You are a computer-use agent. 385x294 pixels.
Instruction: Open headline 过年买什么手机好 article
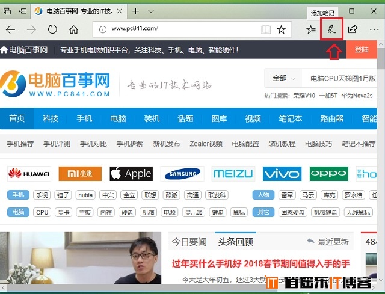pyautogui.click(x=260, y=264)
